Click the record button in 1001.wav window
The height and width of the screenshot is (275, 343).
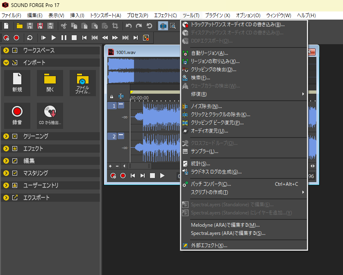[x=123, y=176]
